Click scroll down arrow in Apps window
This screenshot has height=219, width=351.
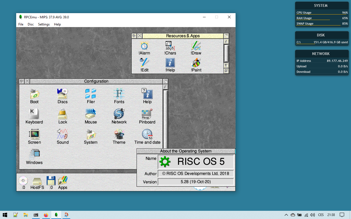pos(226,65)
